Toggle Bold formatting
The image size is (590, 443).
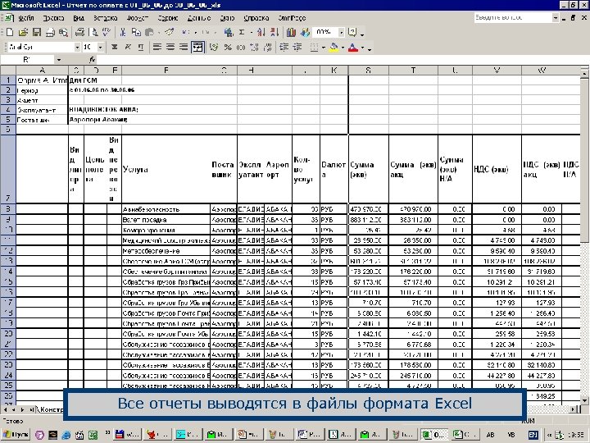[x=115, y=47]
